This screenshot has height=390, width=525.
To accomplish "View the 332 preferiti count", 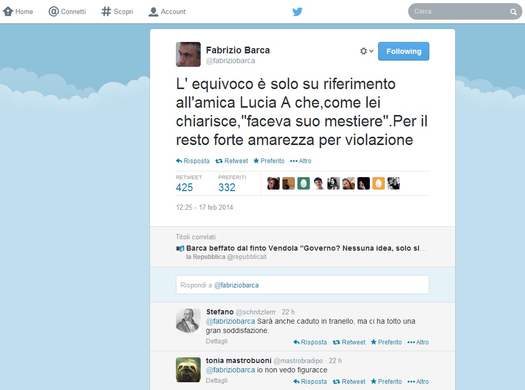I will pyautogui.click(x=227, y=187).
